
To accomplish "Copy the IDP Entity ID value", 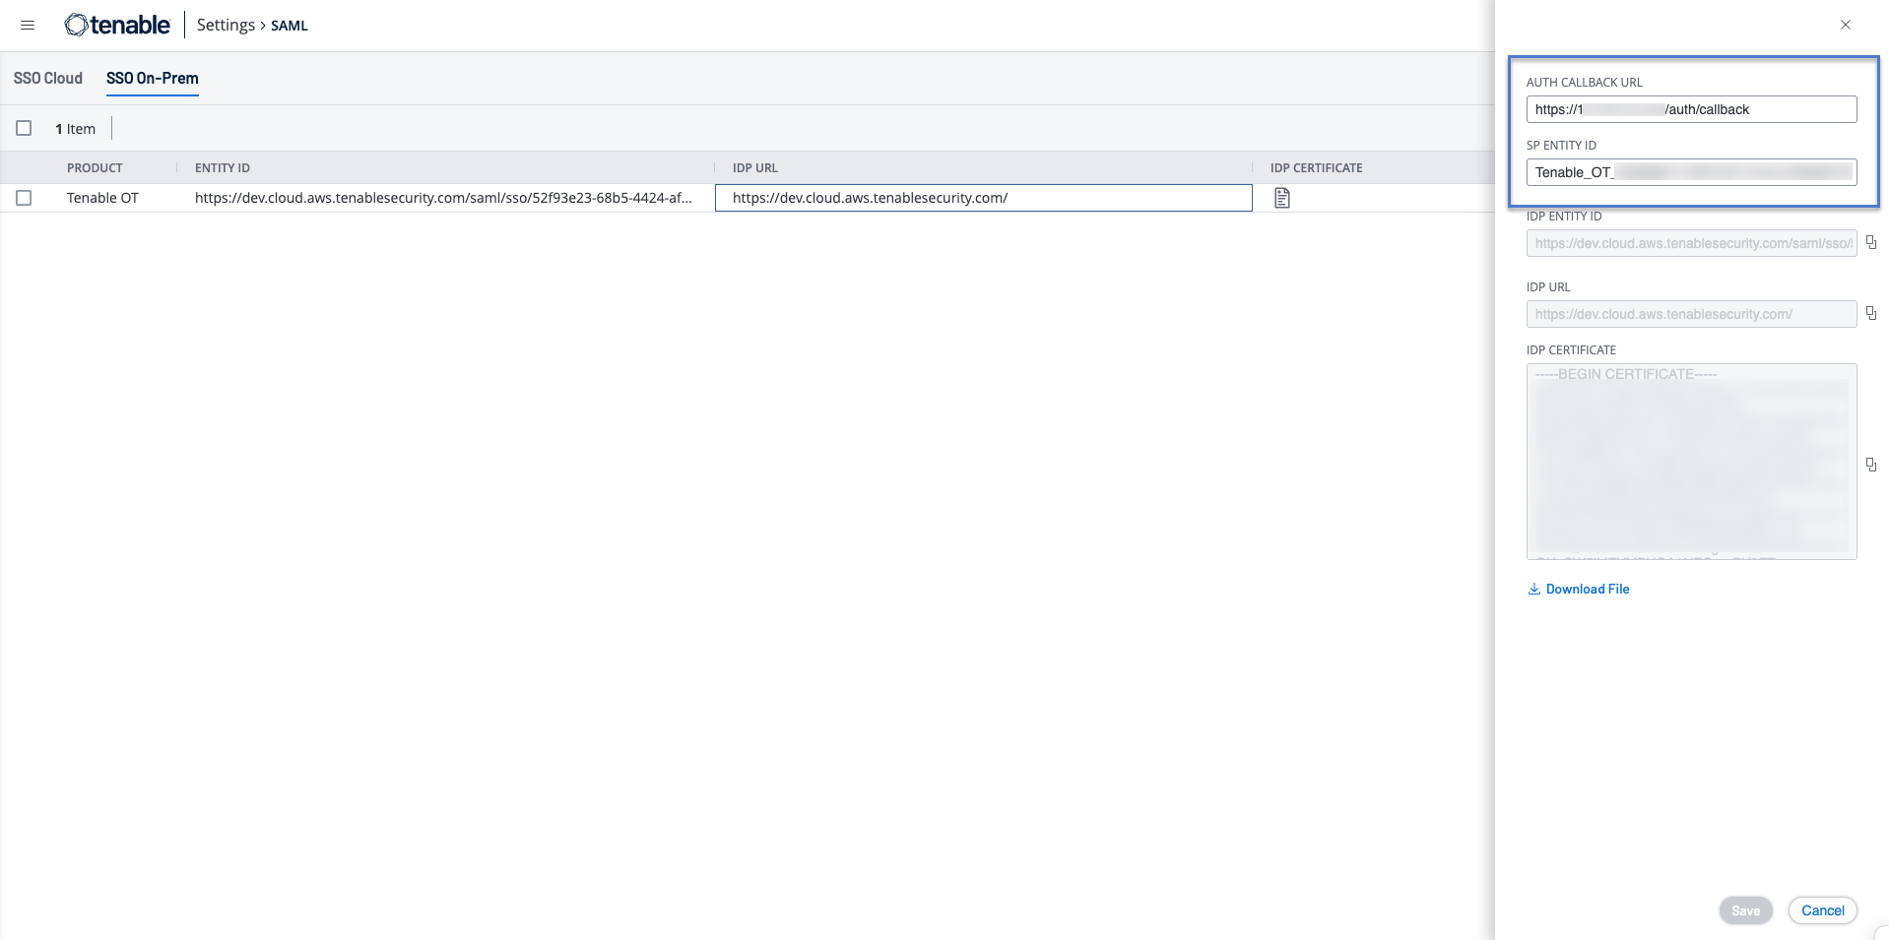I will click(1870, 242).
